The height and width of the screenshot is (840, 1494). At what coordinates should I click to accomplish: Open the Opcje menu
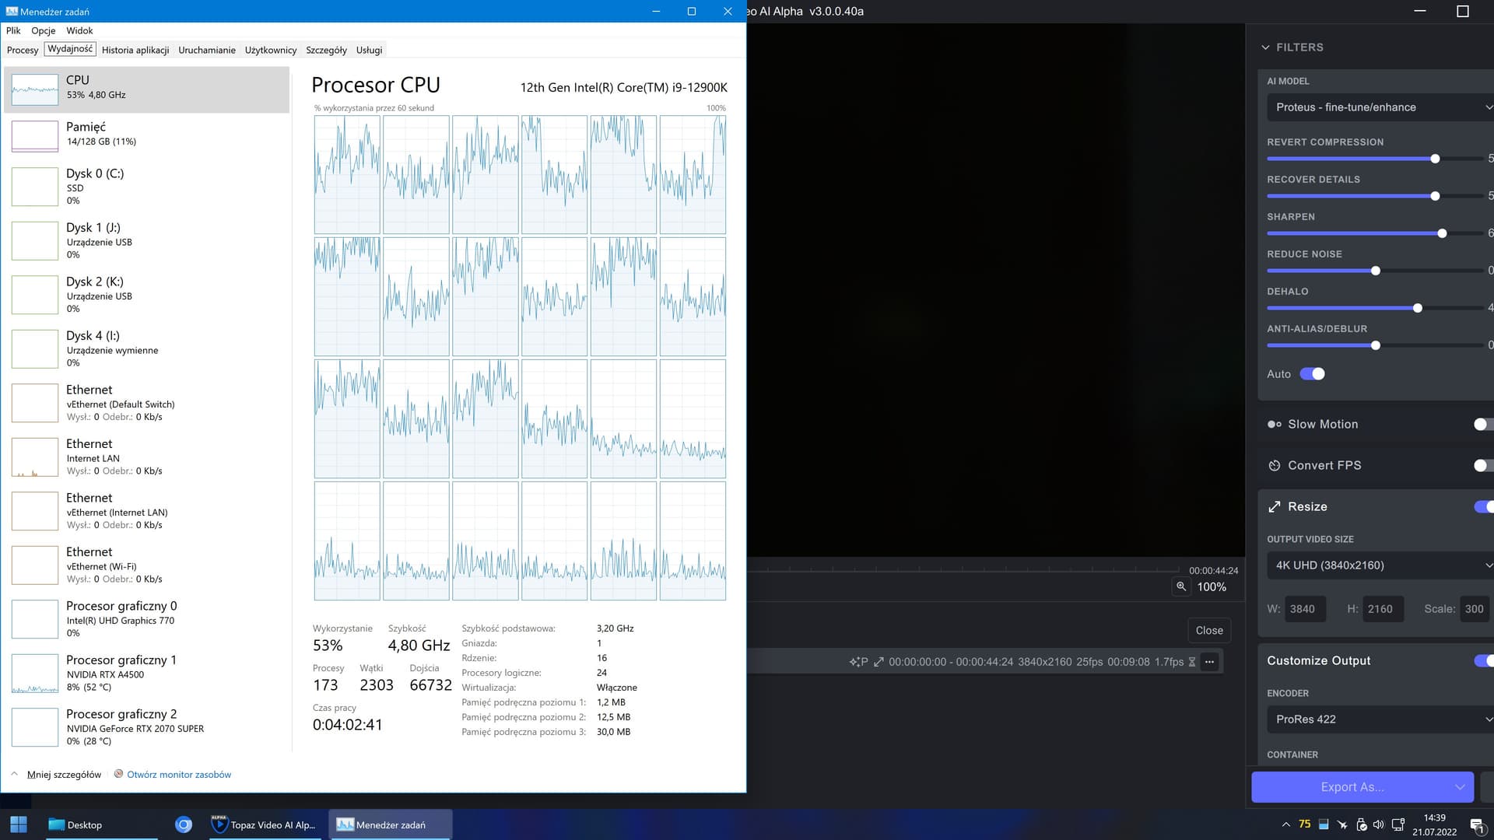click(44, 30)
